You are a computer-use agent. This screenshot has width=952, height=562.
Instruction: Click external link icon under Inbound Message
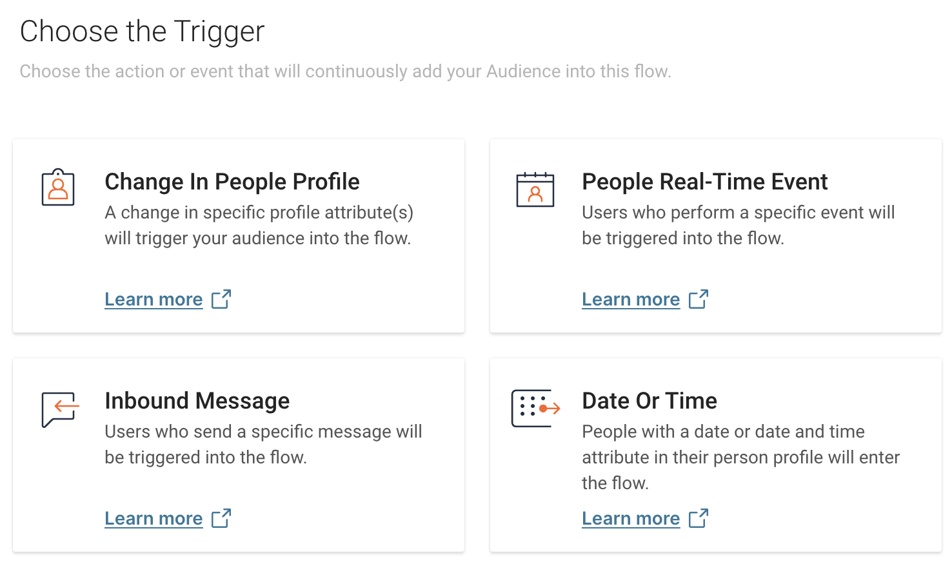click(x=221, y=518)
